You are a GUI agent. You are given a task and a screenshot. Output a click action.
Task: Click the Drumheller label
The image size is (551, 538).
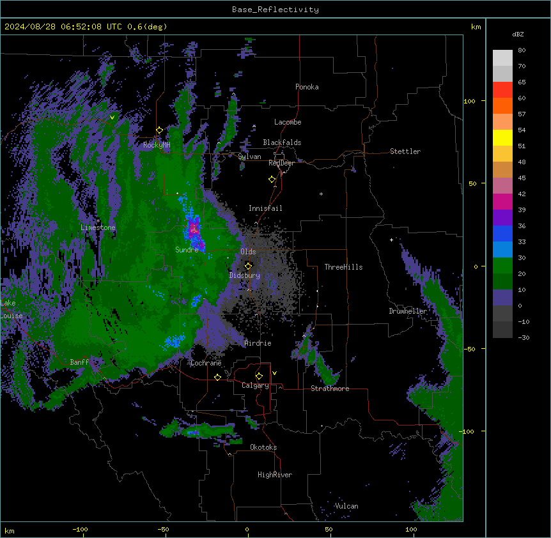(x=408, y=311)
